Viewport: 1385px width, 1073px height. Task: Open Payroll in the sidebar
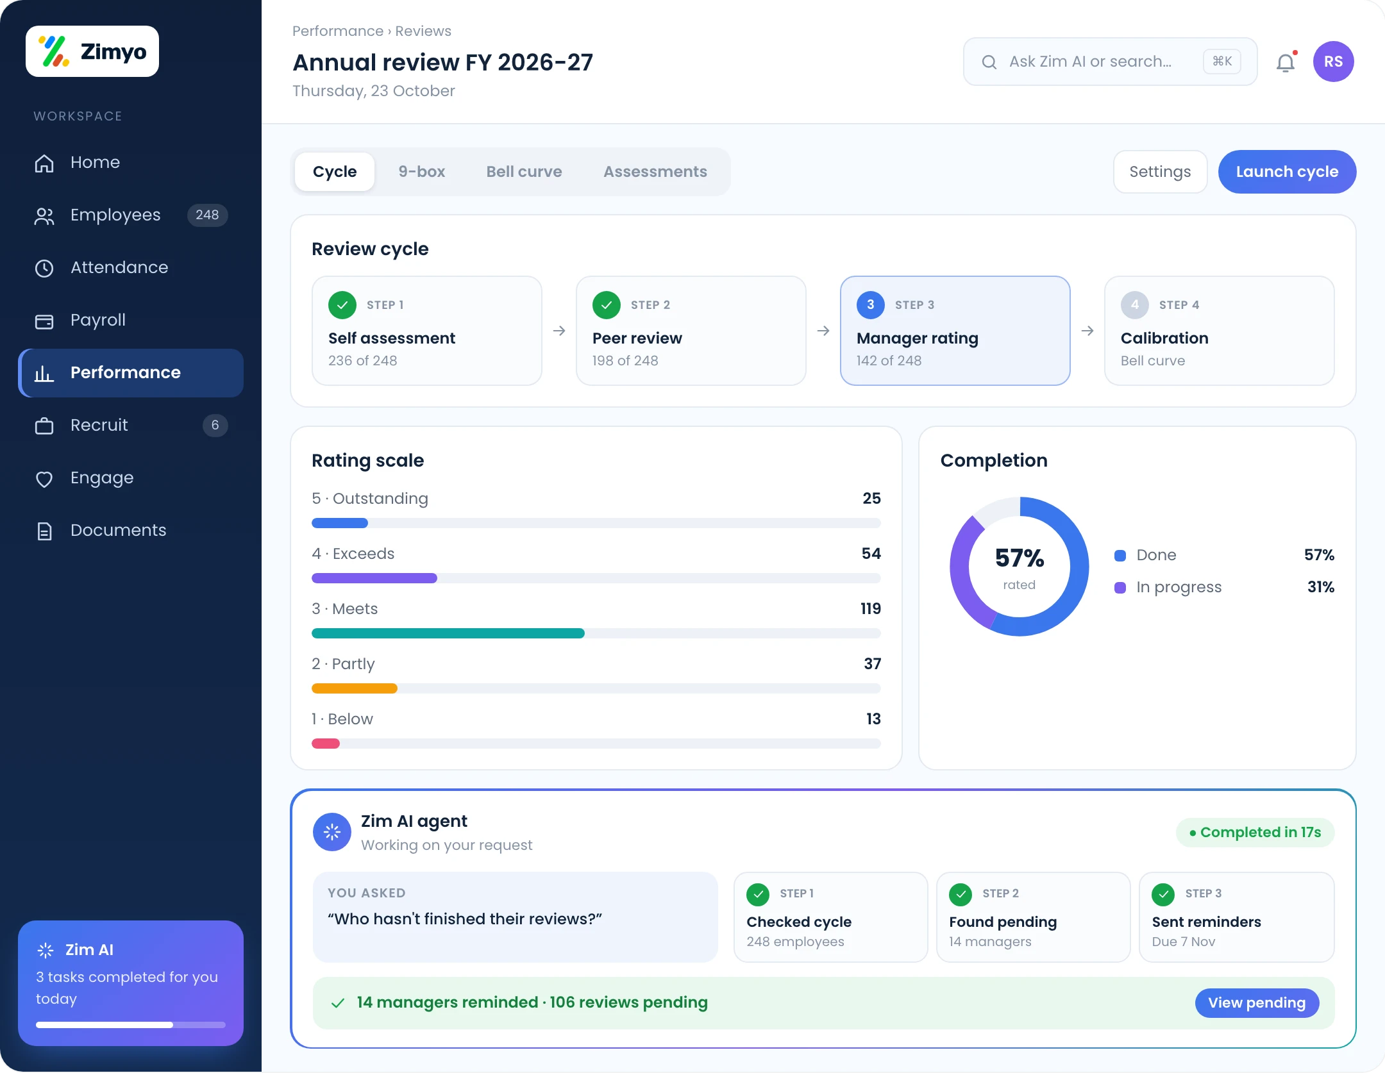tap(131, 320)
